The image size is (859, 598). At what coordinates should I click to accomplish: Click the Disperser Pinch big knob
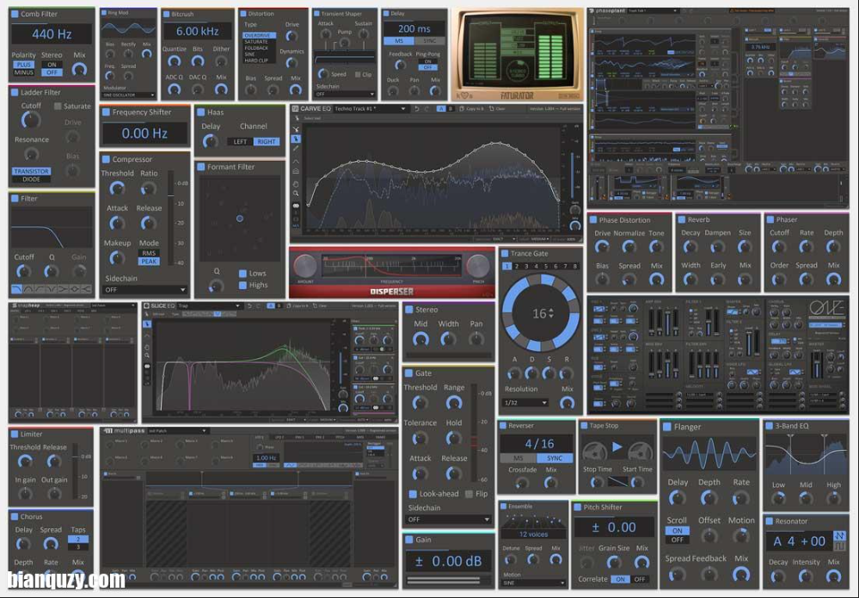point(478,267)
